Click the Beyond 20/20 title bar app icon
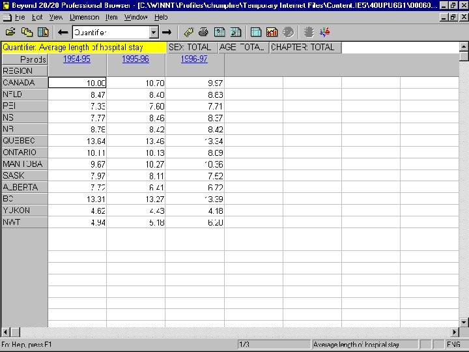 tap(6, 5)
